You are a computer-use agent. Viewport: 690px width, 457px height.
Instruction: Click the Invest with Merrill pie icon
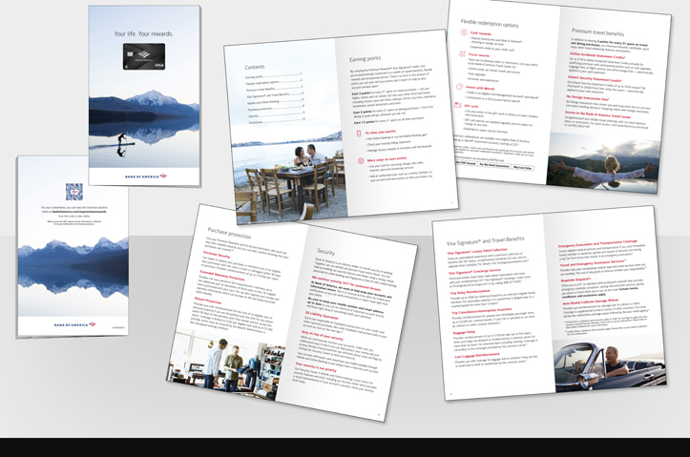coord(459,87)
